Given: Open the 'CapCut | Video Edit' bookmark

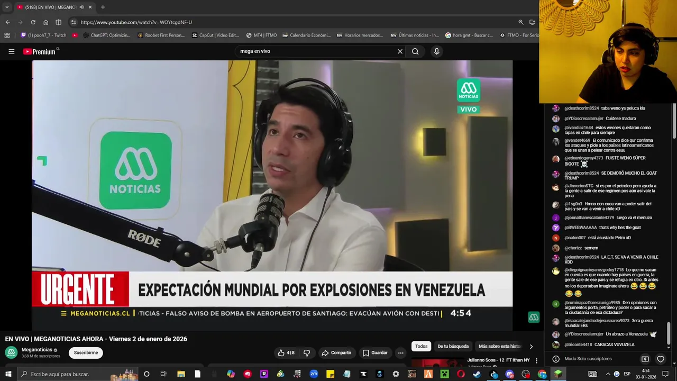Looking at the screenshot, I should [215, 35].
